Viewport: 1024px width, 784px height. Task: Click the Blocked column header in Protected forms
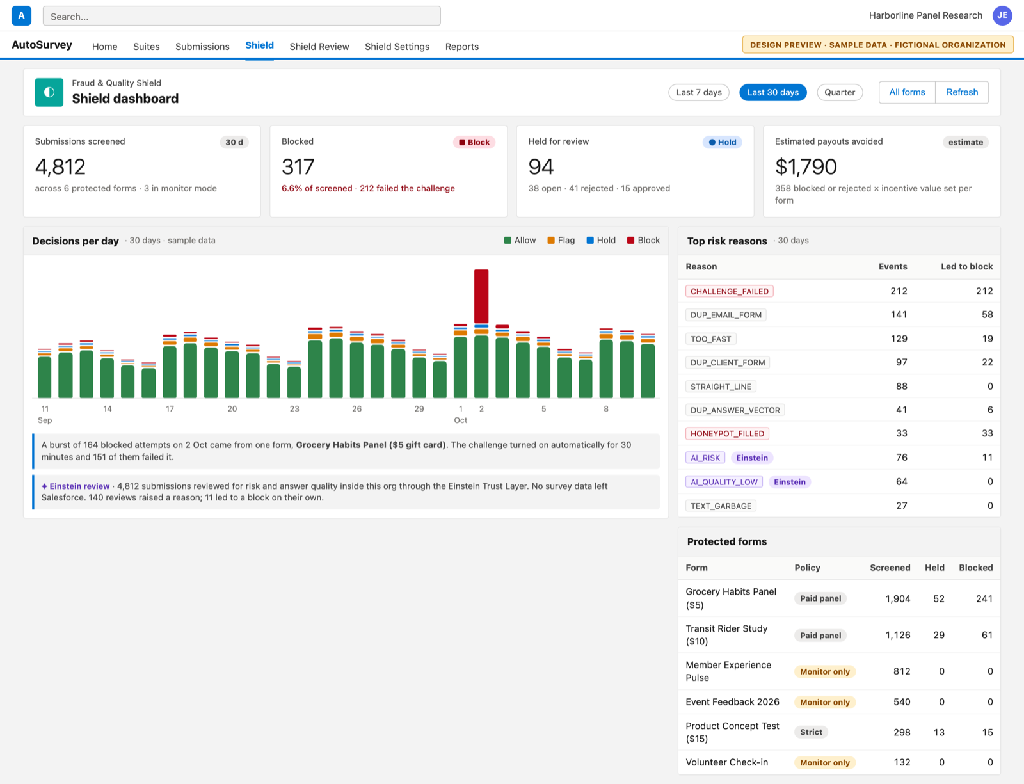pos(975,568)
